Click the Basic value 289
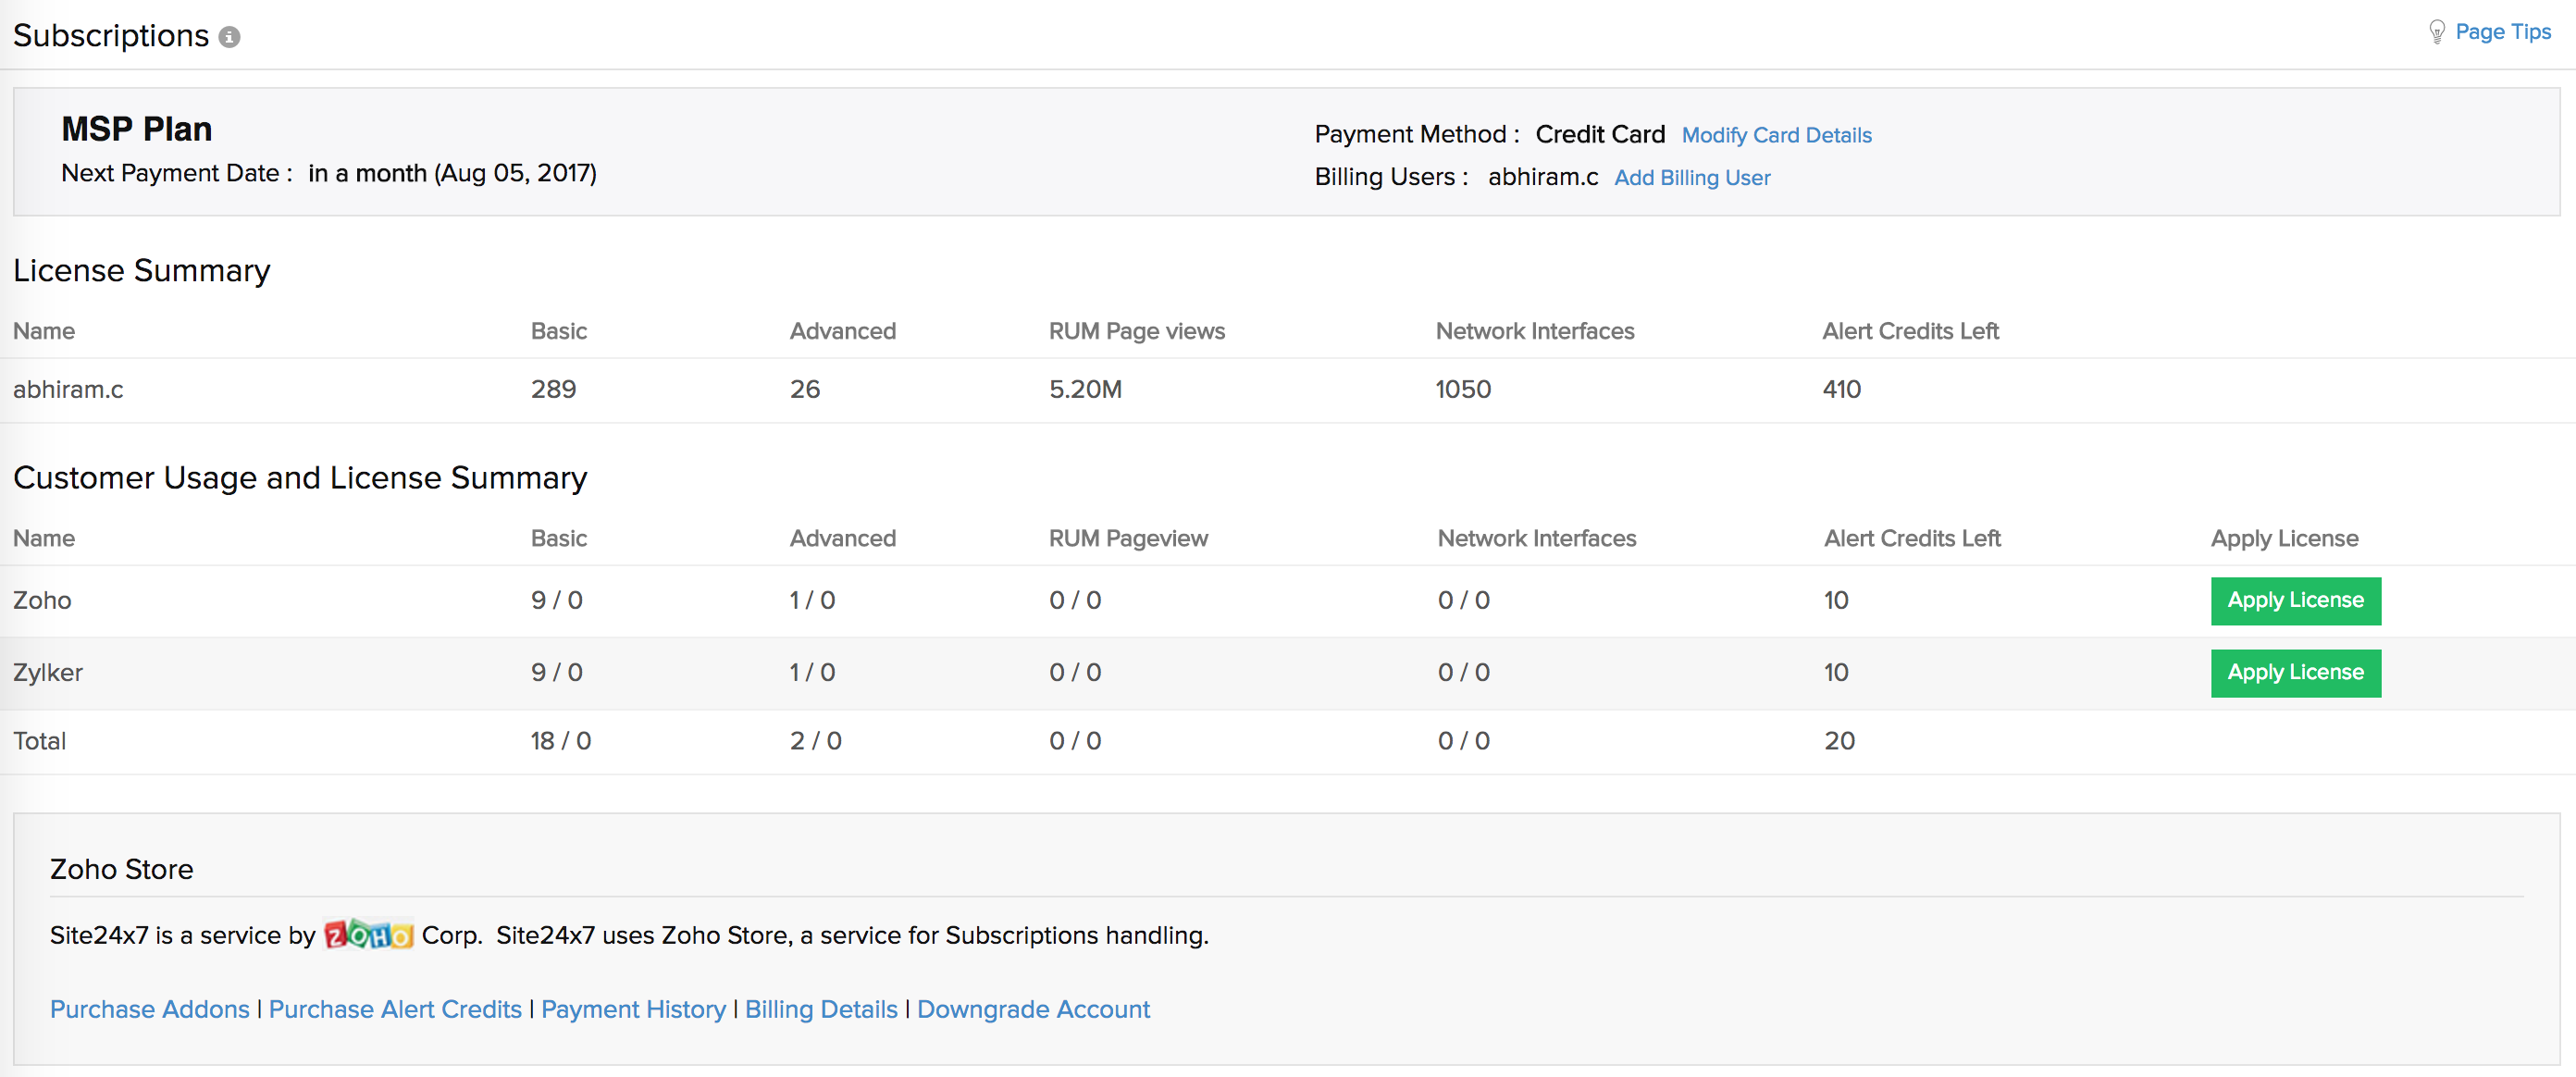2576x1077 pixels. point(553,389)
